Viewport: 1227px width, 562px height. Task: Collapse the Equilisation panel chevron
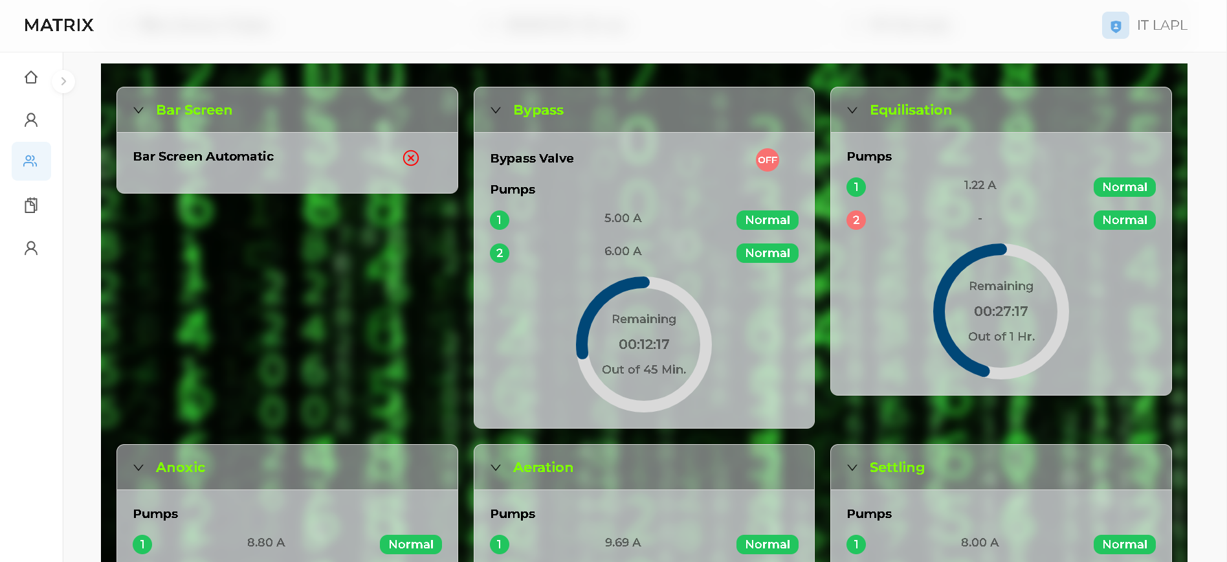(x=852, y=110)
